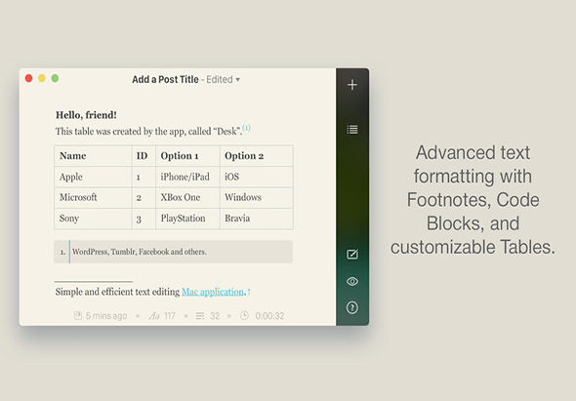
Task: Select the edit compose icon in sidebar
Action: click(x=352, y=254)
